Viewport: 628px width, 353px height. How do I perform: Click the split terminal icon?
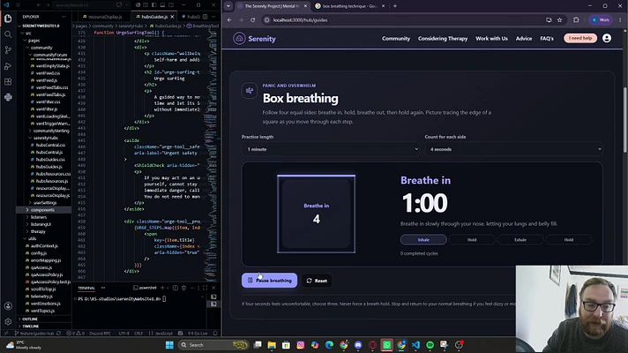coord(175,288)
